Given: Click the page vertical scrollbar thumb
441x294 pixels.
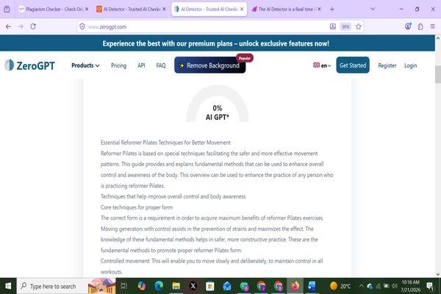Looking at the screenshot, I should pos(438,74).
